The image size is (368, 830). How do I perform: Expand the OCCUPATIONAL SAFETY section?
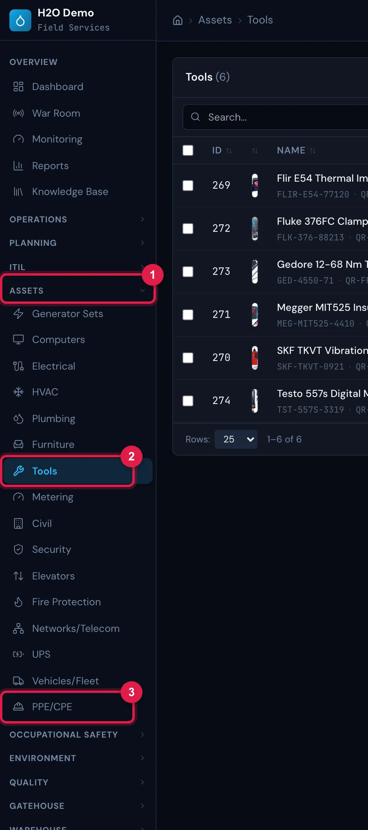coord(77,734)
